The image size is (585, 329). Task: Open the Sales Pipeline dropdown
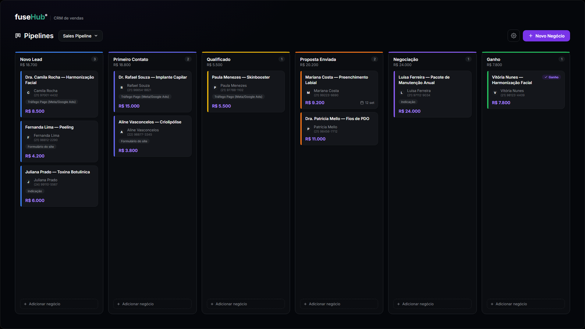pos(80,36)
